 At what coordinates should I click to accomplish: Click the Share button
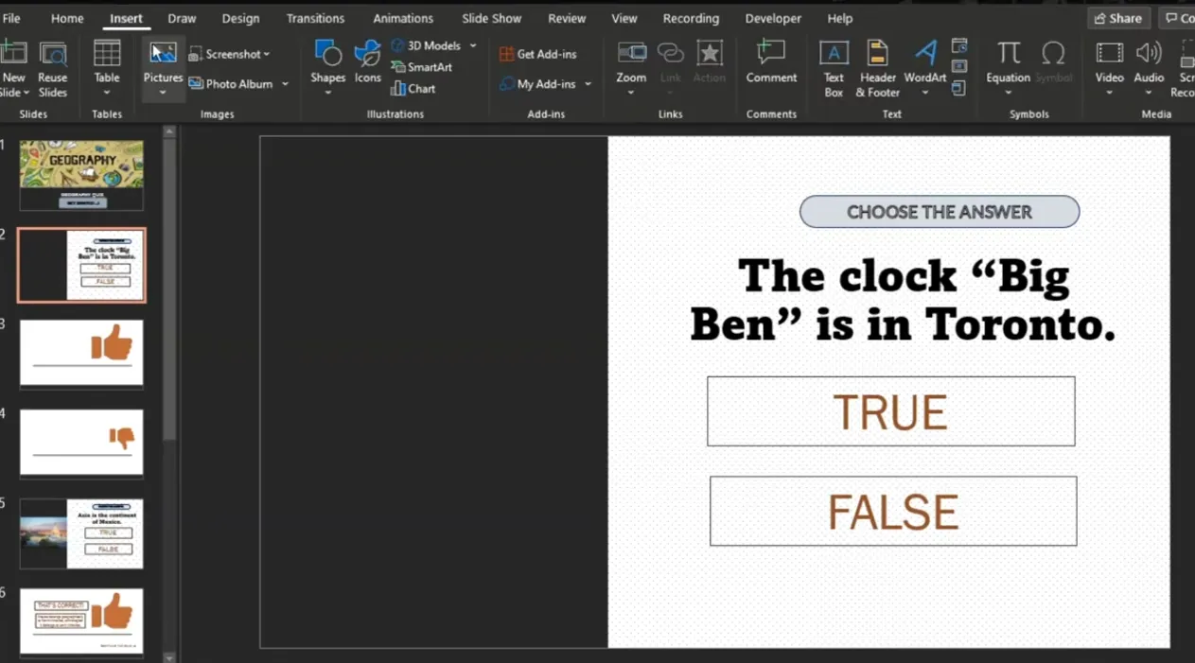pyautogui.click(x=1117, y=18)
